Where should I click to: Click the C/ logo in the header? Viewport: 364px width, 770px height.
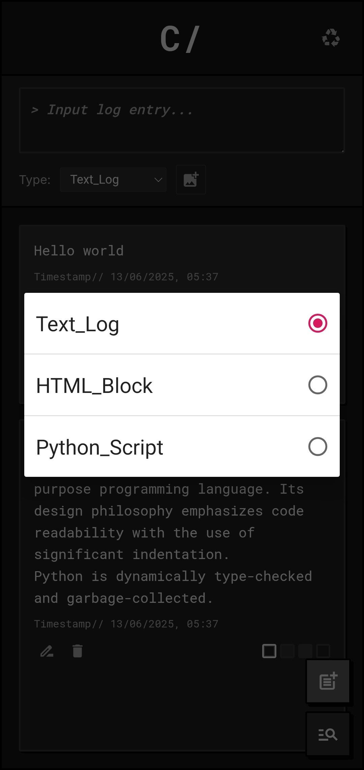coord(181,38)
